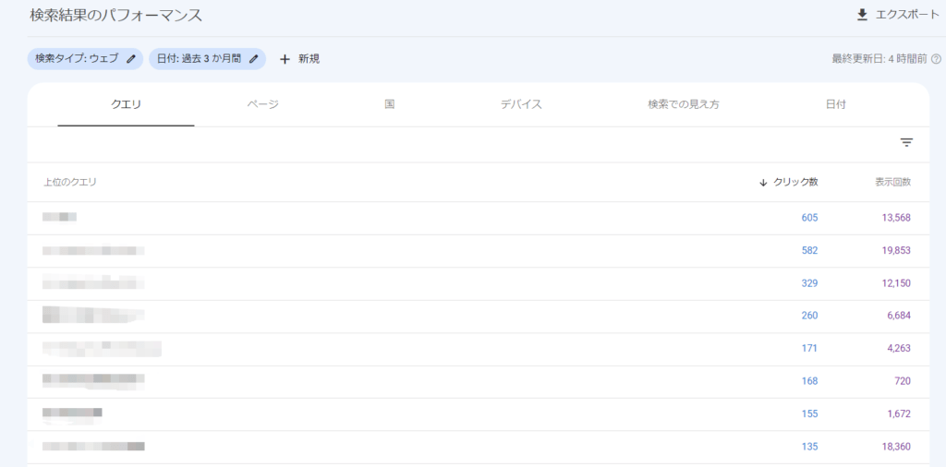
Task: Click the 新規 filter button
Action: pos(309,59)
